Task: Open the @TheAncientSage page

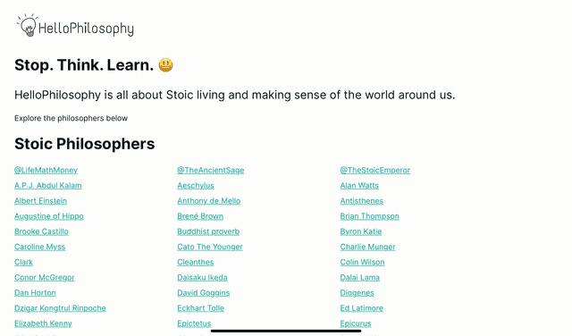Action: point(211,170)
